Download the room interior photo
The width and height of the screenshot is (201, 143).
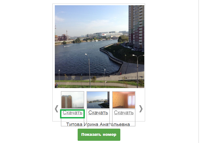coord(124,113)
